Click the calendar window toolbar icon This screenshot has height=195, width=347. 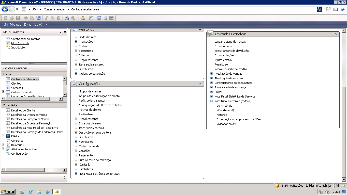[x=111, y=18]
